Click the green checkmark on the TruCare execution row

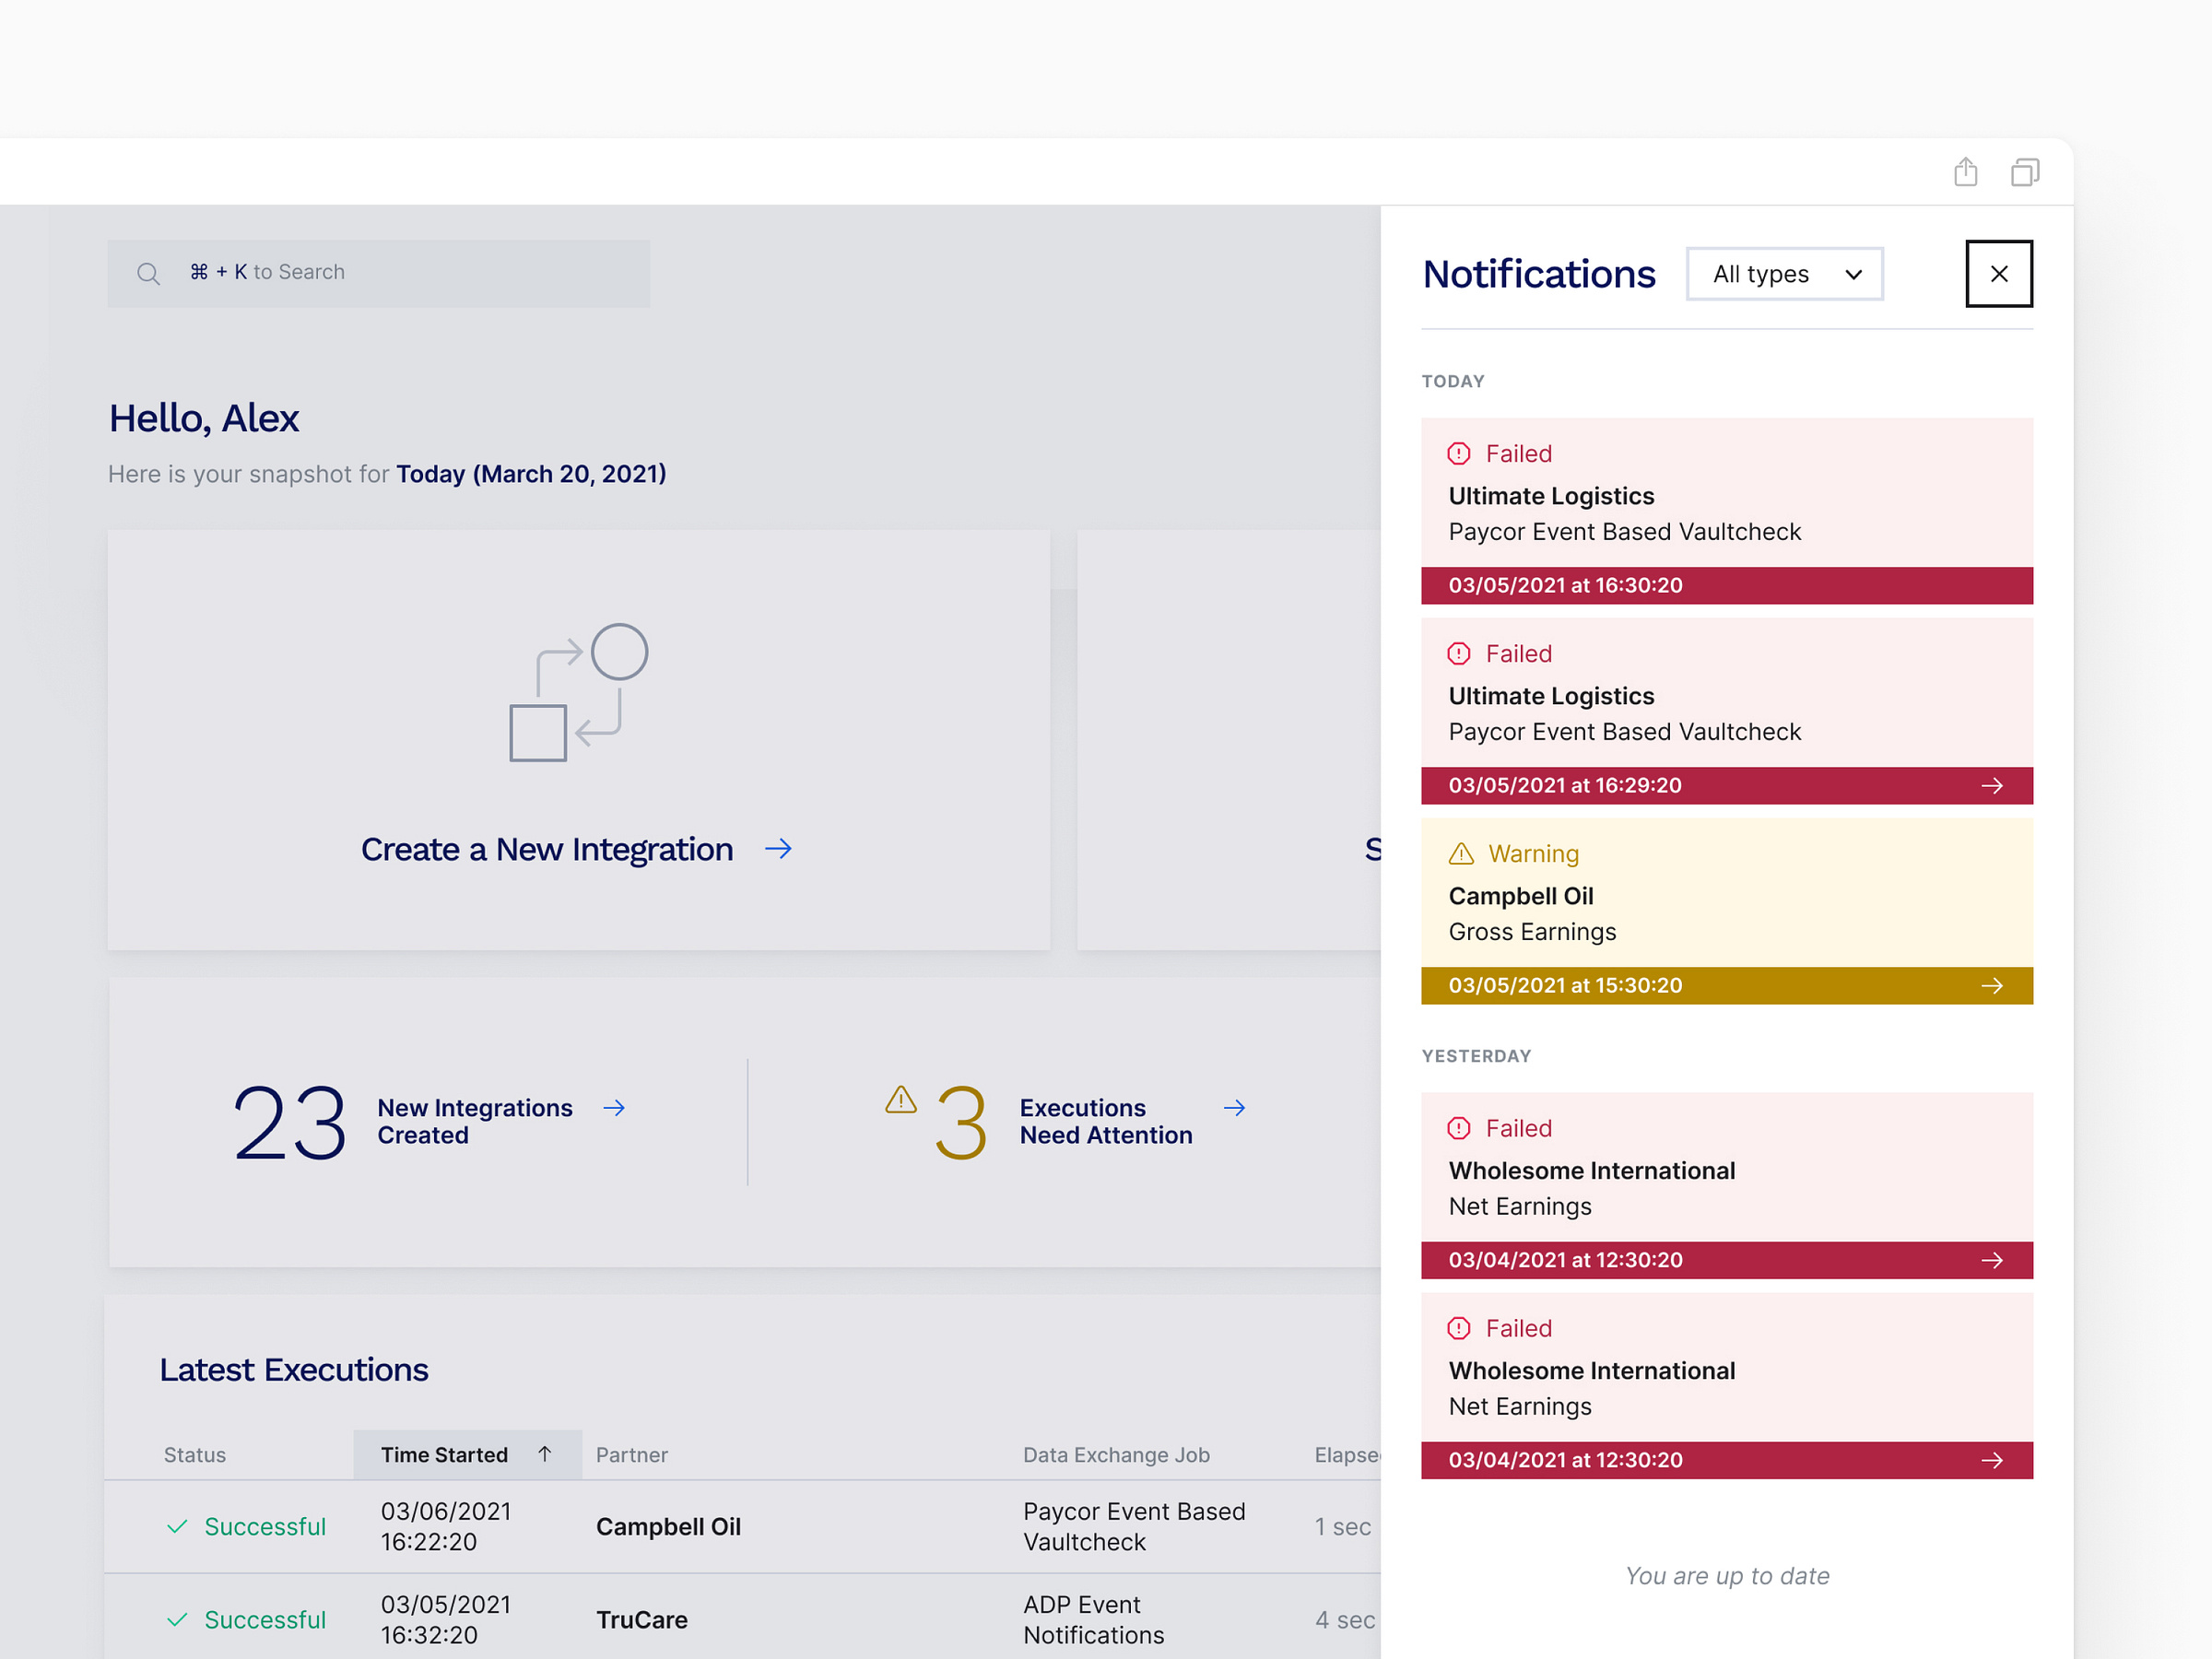178,1620
